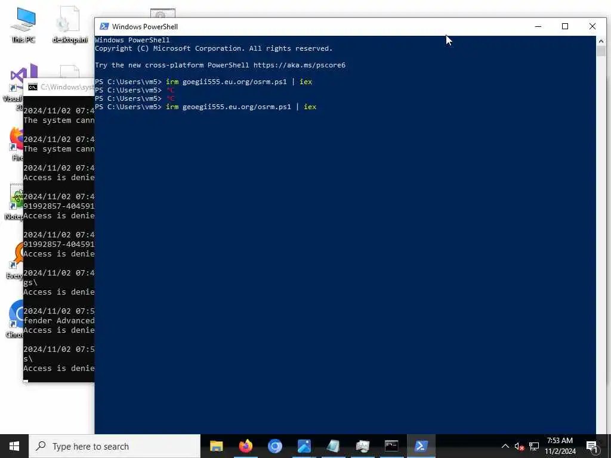Close the Windows PowerShell window

click(x=593, y=26)
